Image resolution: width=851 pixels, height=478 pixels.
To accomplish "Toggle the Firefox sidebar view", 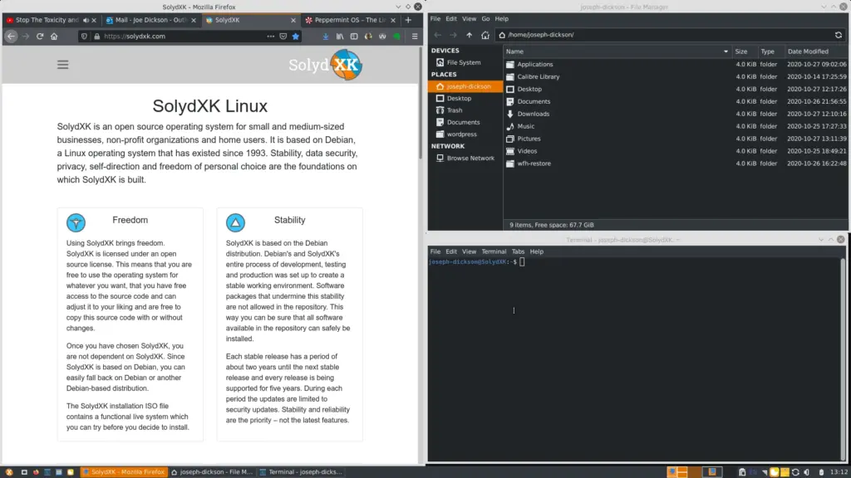I will pos(352,37).
